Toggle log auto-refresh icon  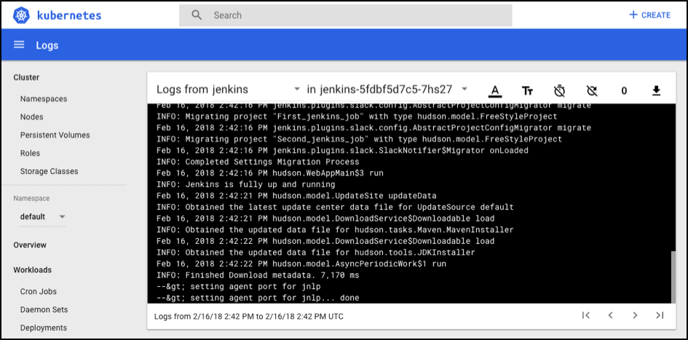(592, 91)
